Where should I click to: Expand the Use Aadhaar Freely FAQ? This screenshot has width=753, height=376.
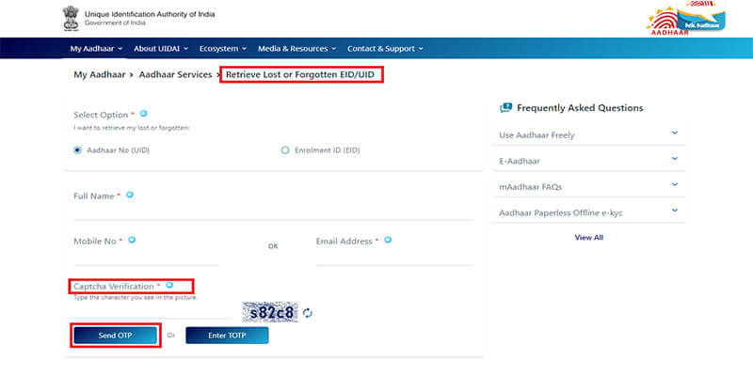pyautogui.click(x=589, y=134)
